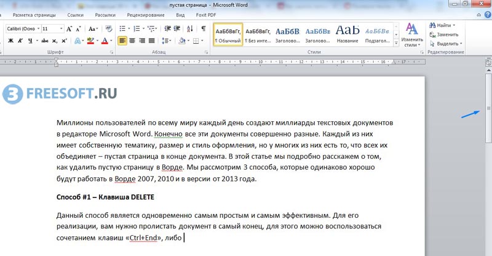Screen dimensions: 492x256
Task: Apply text highlight color marker
Action: point(90,41)
